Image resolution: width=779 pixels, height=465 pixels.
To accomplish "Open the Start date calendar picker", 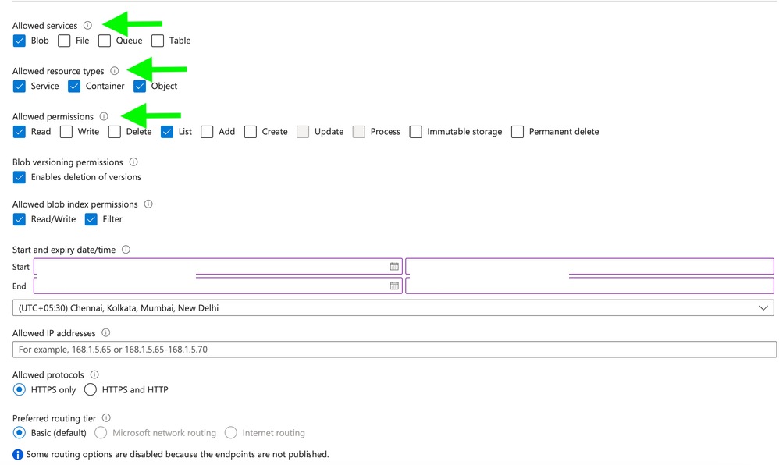I will tap(394, 267).
